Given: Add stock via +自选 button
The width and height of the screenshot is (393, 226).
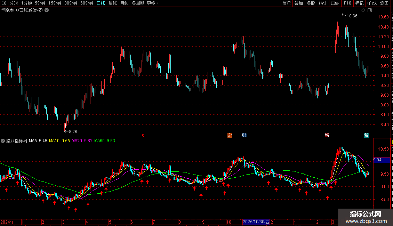Looking at the screenshot, I should pos(372,3).
